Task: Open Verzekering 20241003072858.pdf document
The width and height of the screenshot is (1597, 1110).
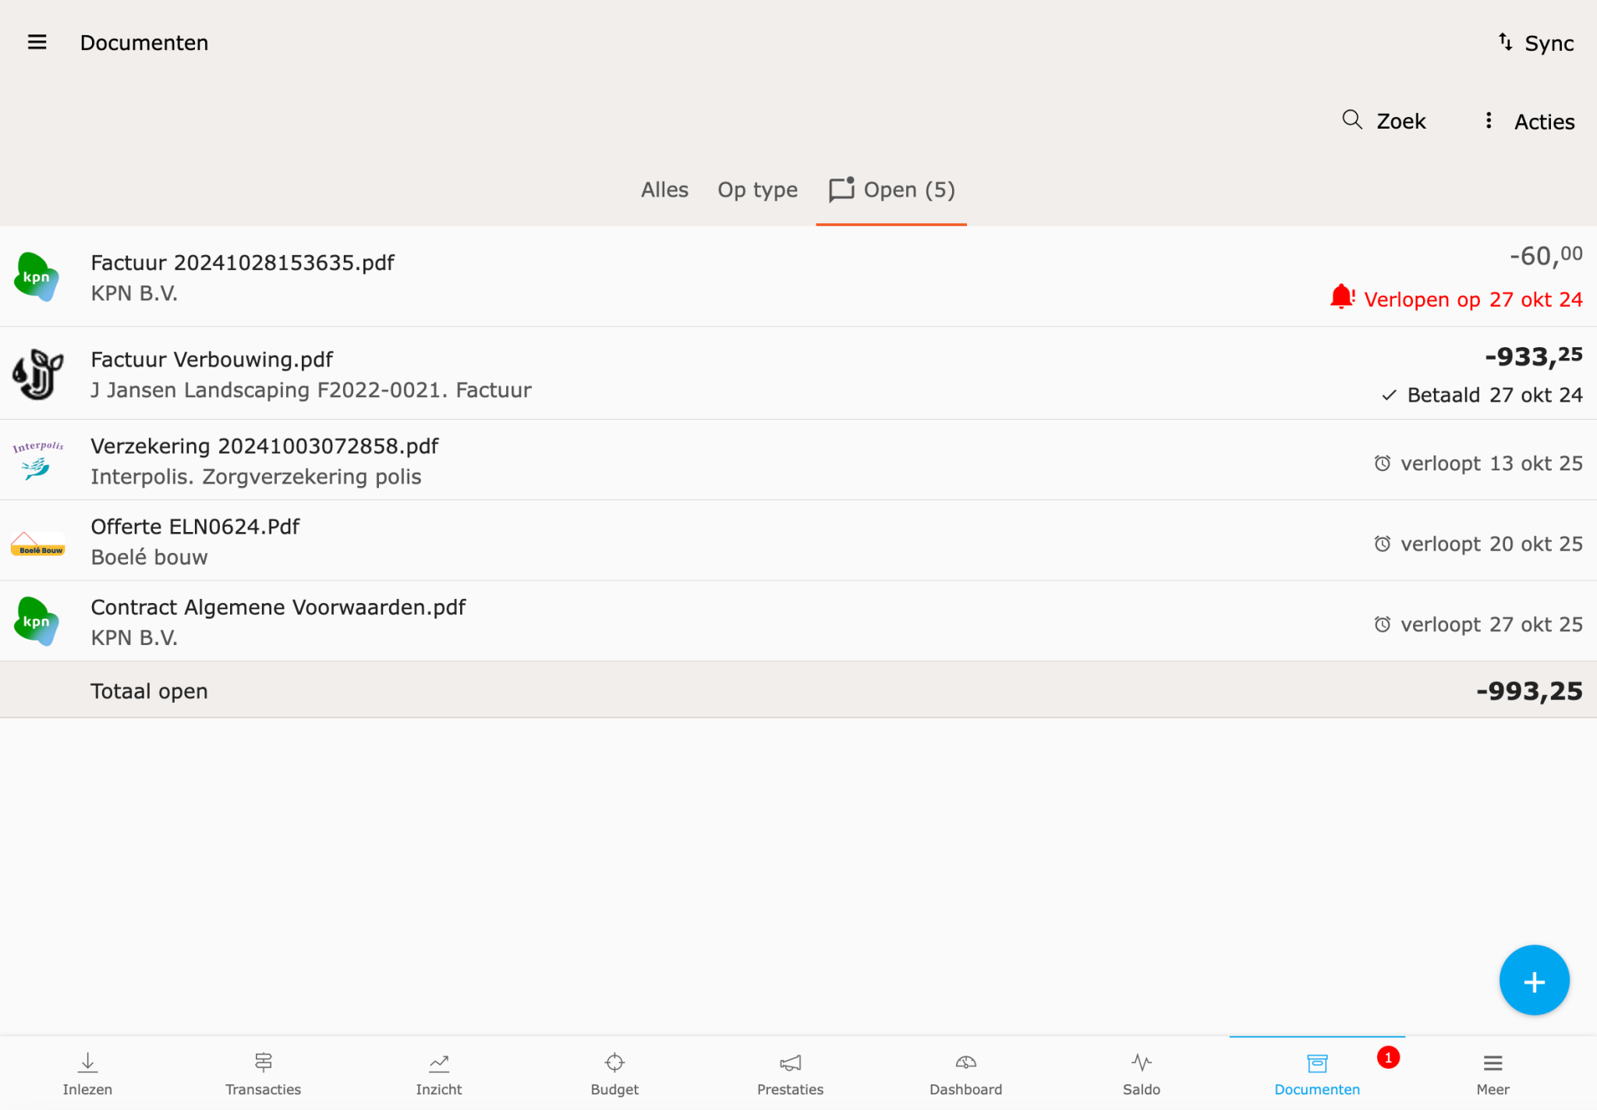Action: pyautogui.click(x=798, y=460)
